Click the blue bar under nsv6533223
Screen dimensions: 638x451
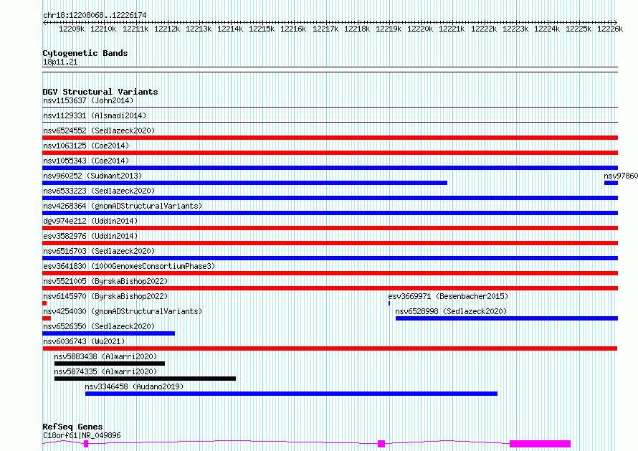coord(330,198)
